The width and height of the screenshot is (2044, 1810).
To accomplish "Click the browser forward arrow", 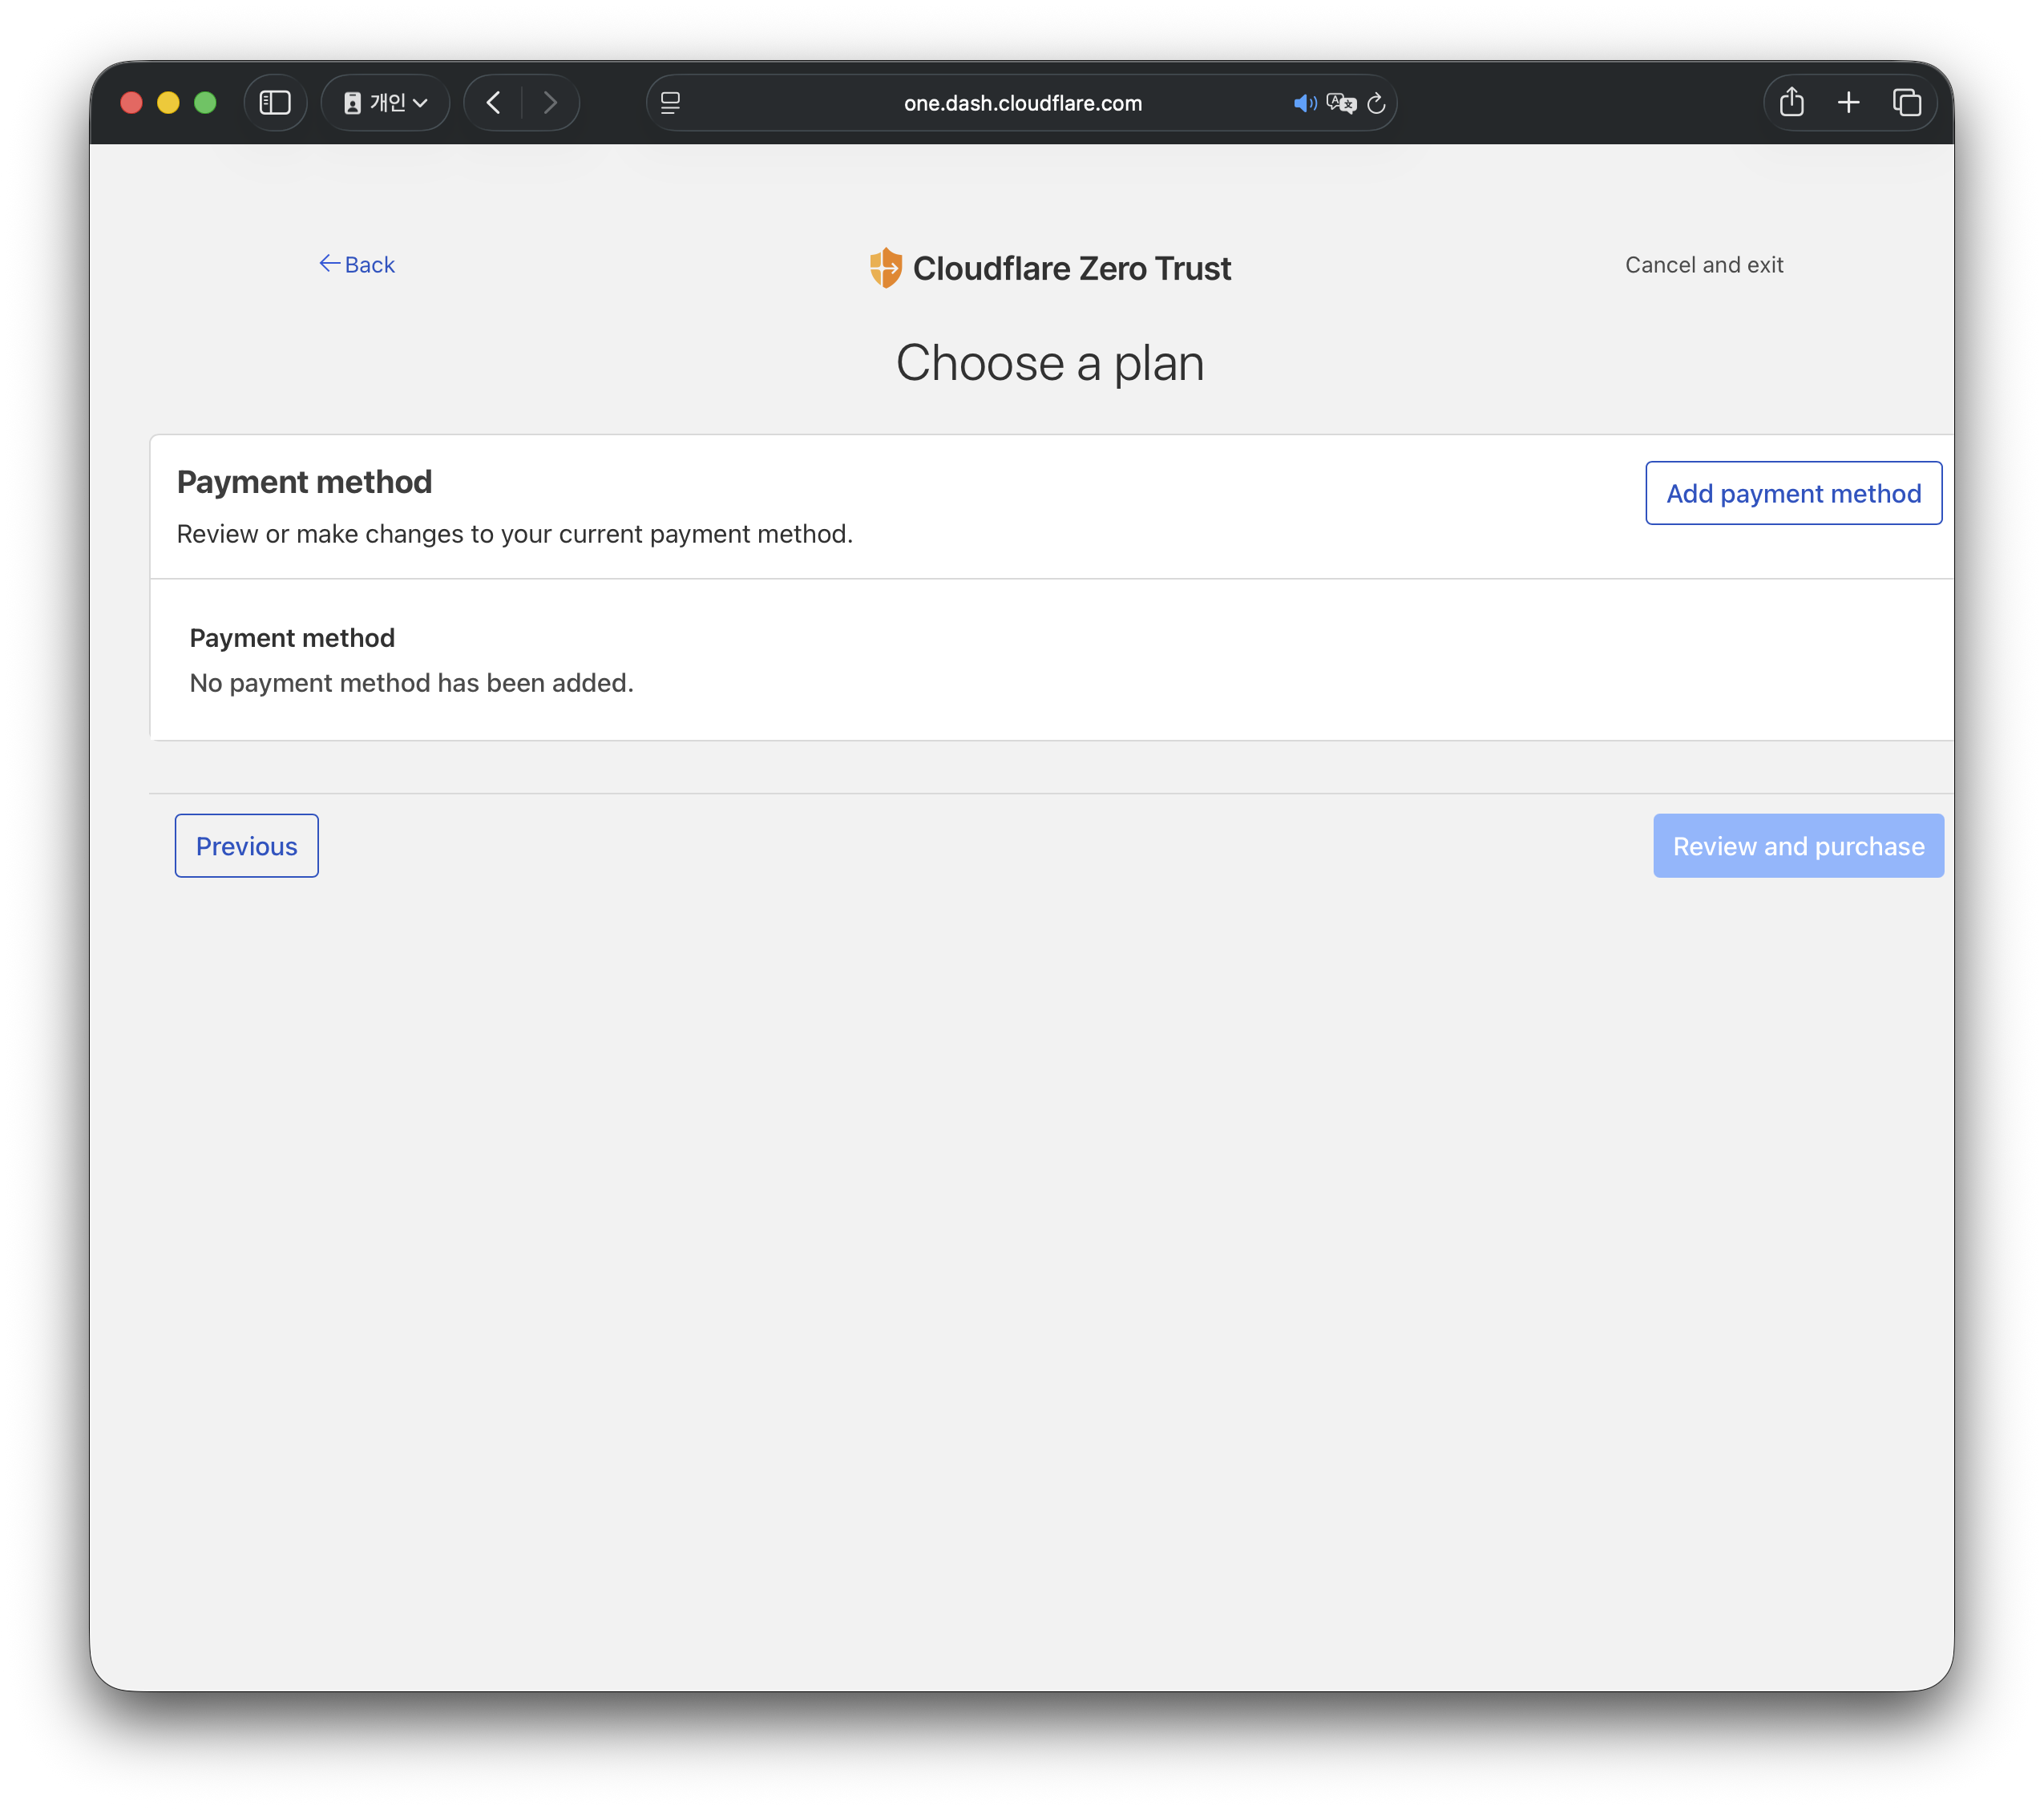I will coord(550,103).
